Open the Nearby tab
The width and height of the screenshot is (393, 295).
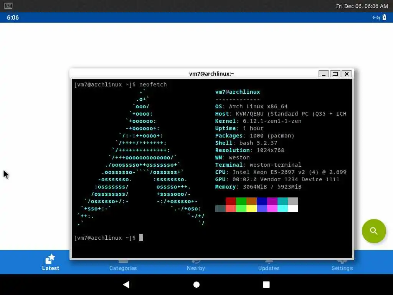pyautogui.click(x=196, y=265)
